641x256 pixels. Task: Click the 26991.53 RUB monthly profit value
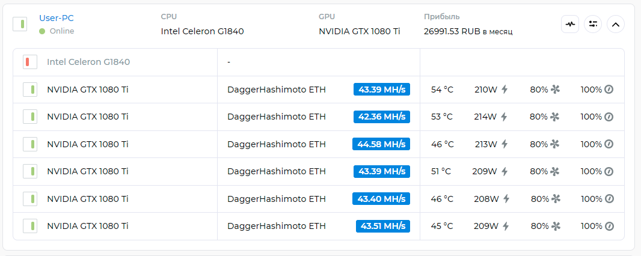468,31
